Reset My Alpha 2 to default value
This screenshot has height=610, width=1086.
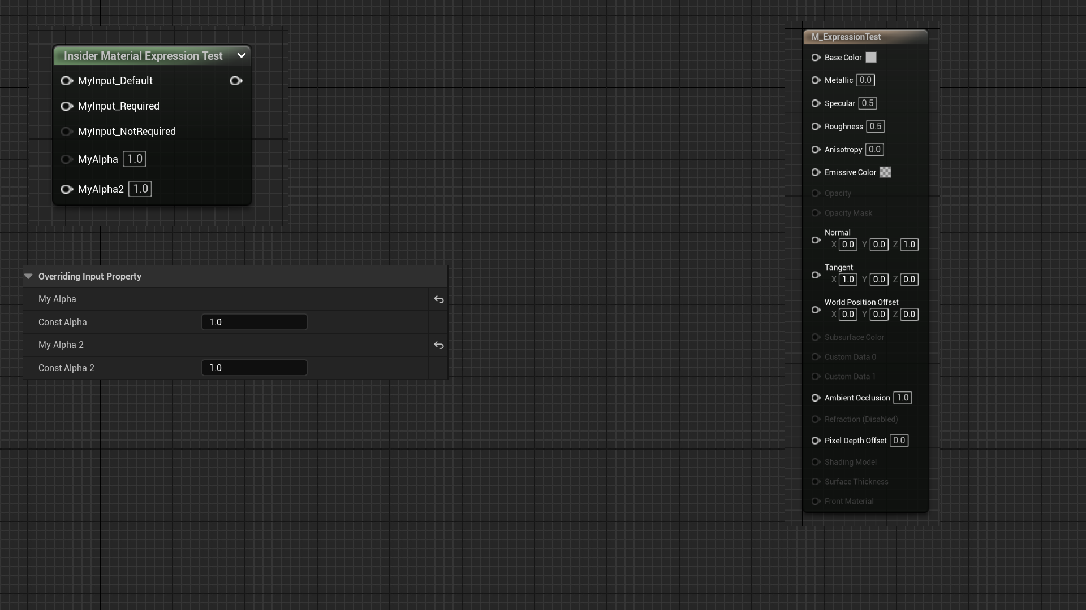(x=438, y=345)
